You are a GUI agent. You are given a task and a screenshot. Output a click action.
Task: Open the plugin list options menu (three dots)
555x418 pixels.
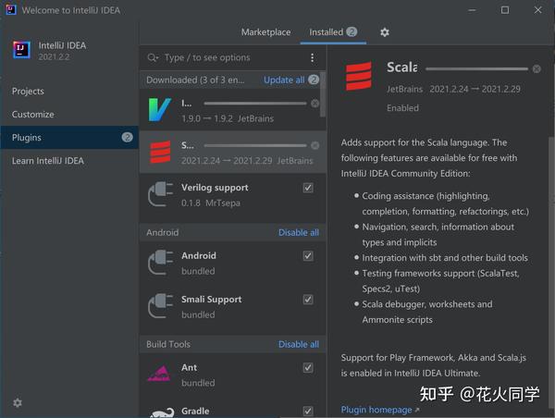[312, 57]
